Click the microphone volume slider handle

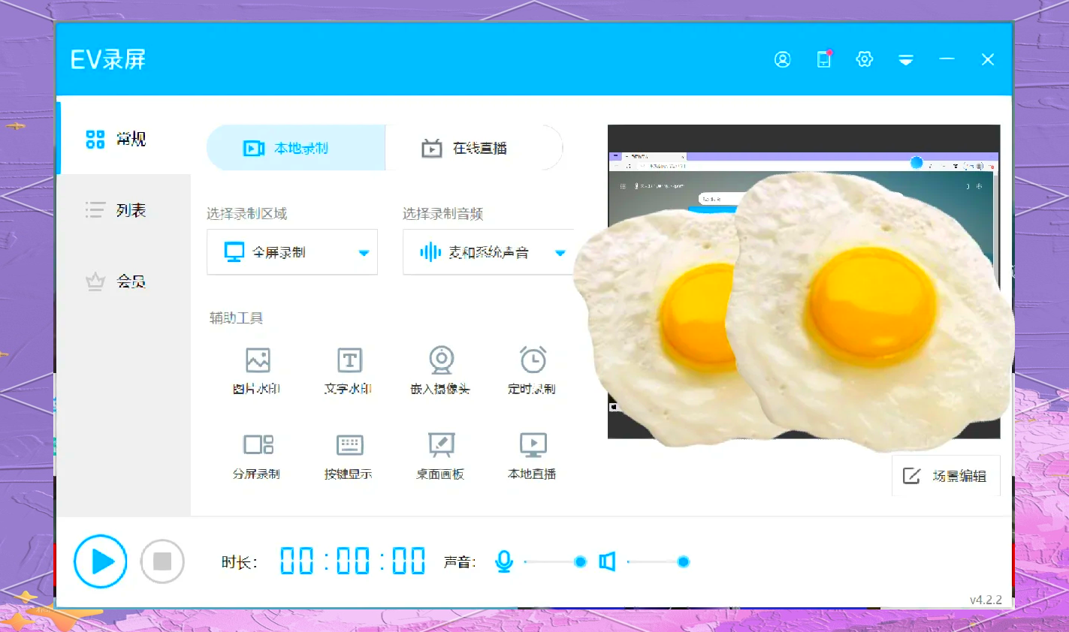tap(580, 561)
